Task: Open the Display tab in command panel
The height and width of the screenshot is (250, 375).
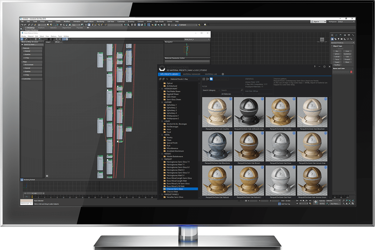Action: (x=349, y=35)
